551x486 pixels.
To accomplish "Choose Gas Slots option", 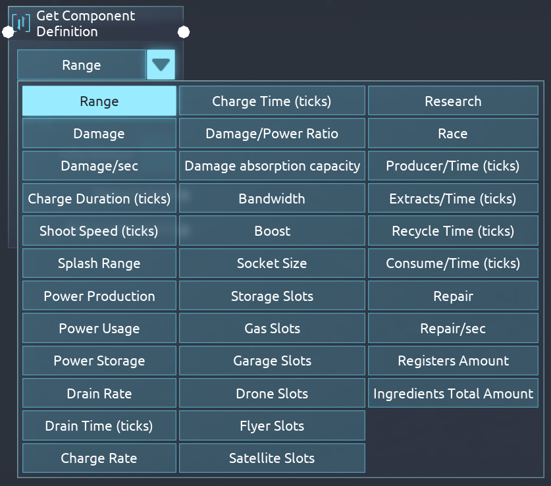I will click(x=272, y=328).
